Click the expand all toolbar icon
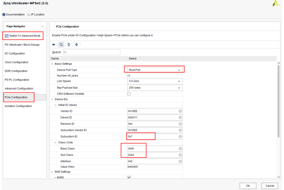This screenshot has height=190, width=284. (77, 45)
